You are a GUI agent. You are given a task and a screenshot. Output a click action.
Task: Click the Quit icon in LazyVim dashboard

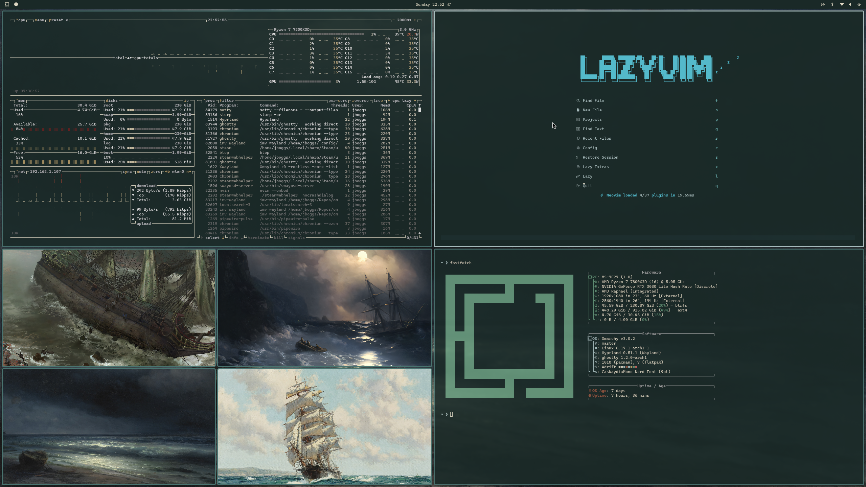pyautogui.click(x=578, y=186)
